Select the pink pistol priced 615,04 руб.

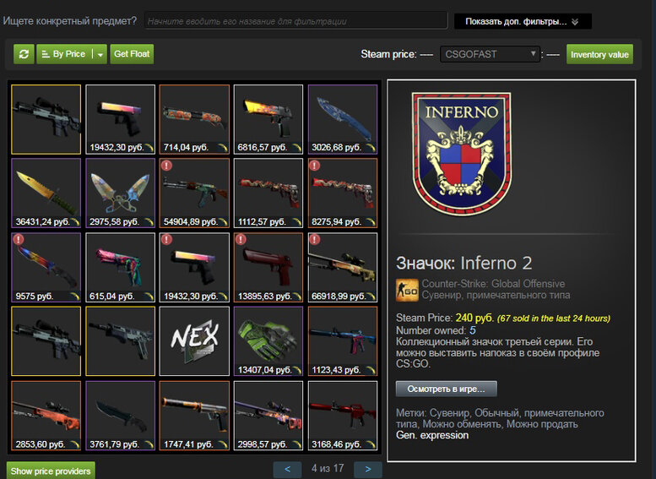pos(121,268)
